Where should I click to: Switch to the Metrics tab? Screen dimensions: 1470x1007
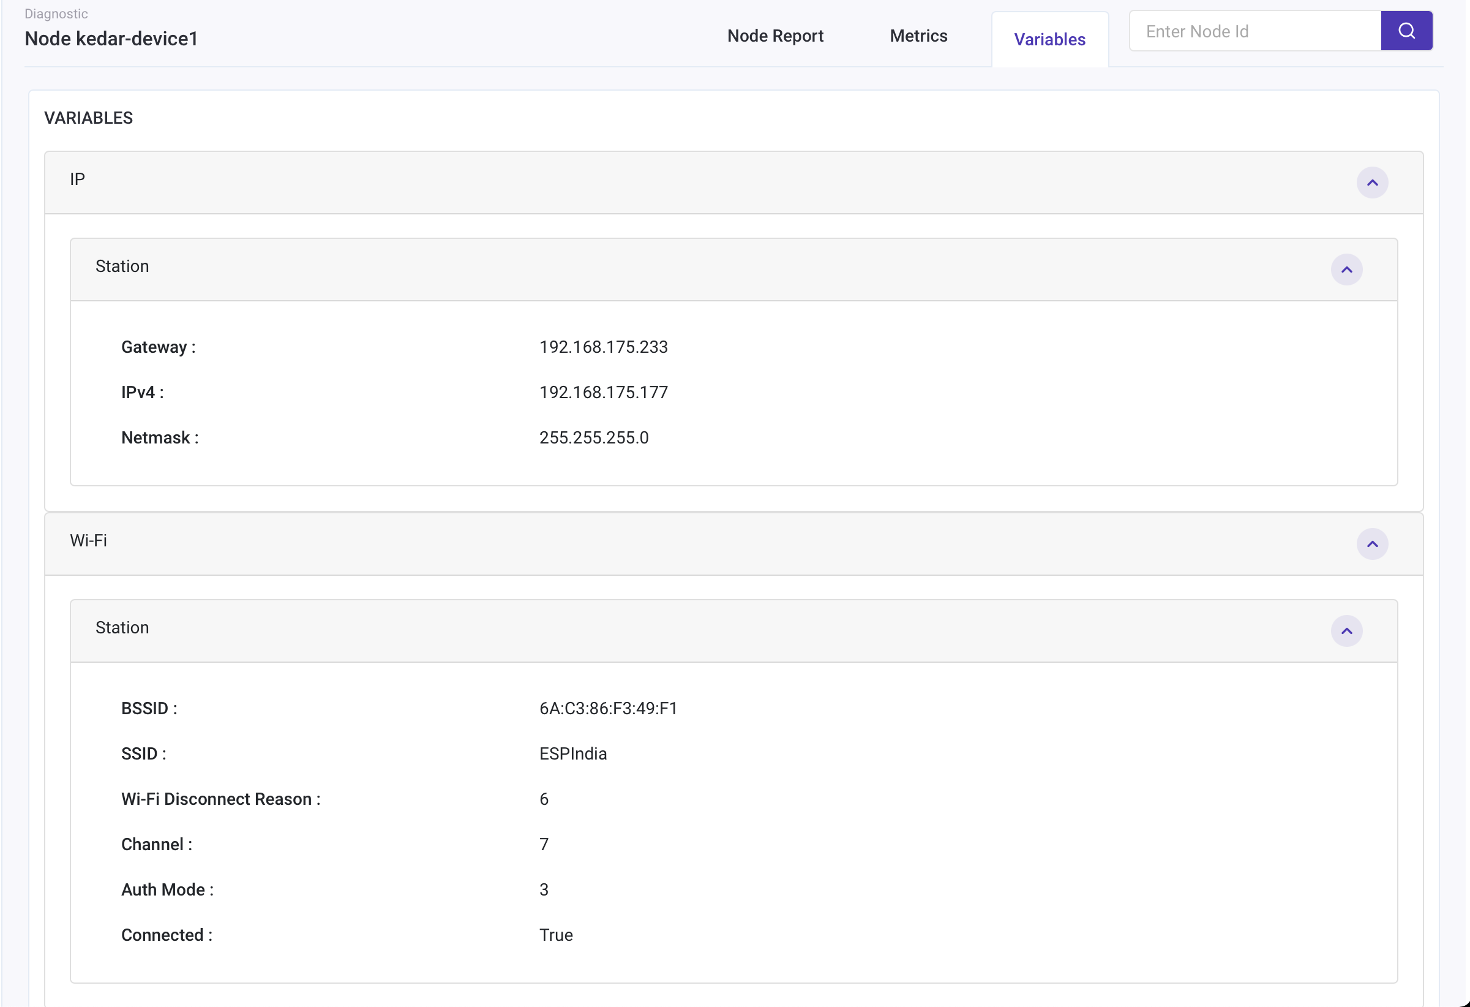pyautogui.click(x=918, y=36)
